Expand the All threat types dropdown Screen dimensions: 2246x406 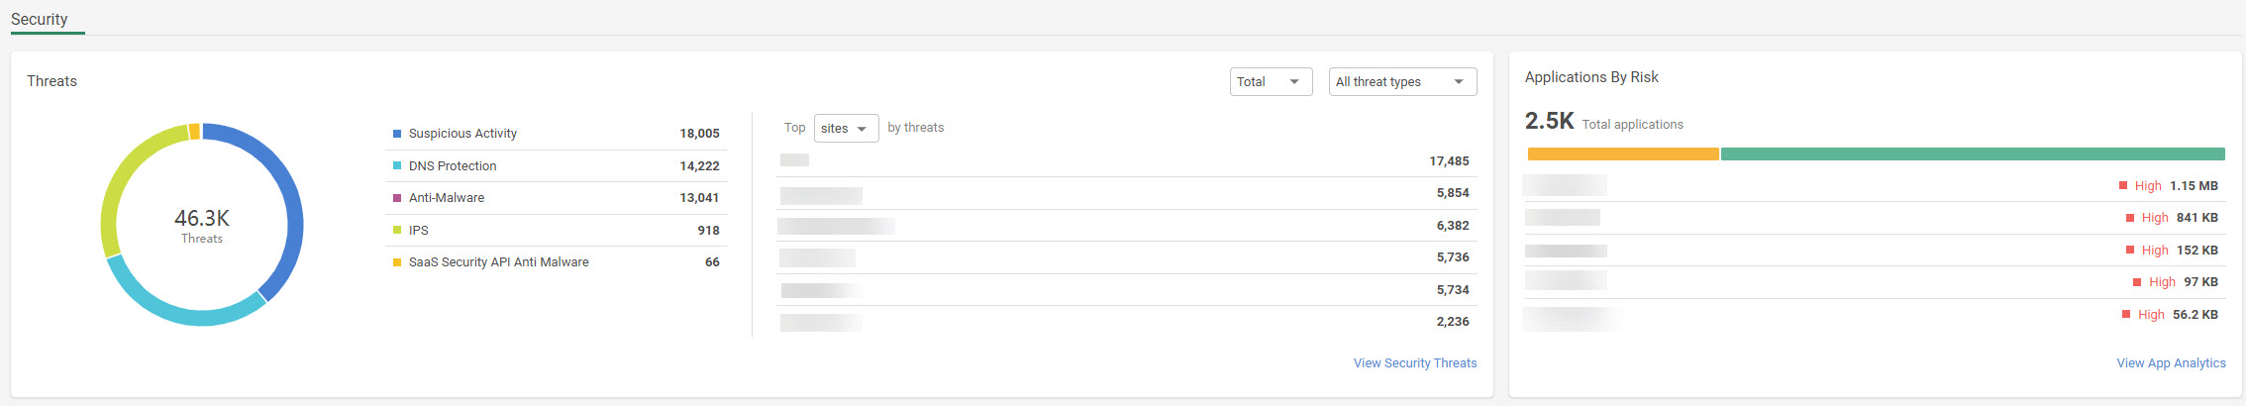tap(1401, 82)
